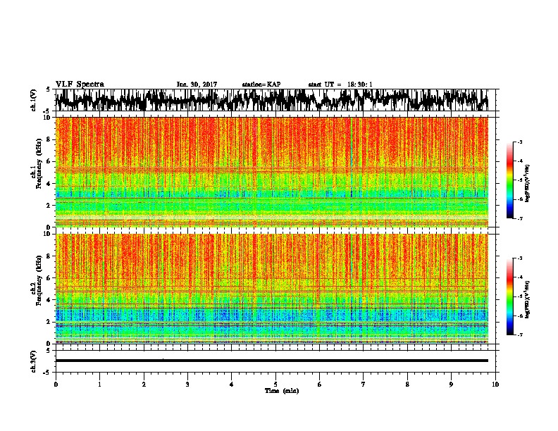
Task: Click the ch.1 color bar log(PSD) unit label
Action: click(528, 184)
